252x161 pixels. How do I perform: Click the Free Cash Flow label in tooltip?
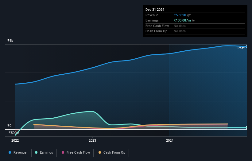pos(157,26)
